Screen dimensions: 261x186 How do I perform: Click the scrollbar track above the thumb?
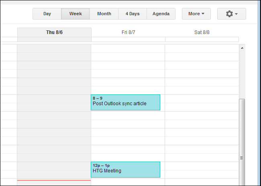pos(242,74)
